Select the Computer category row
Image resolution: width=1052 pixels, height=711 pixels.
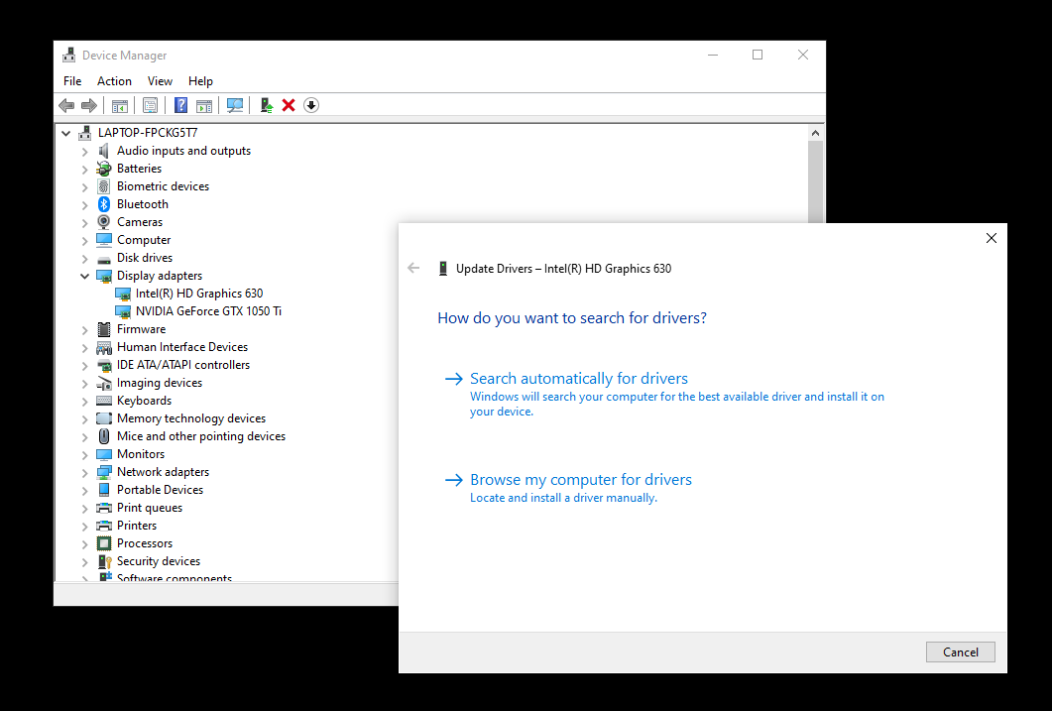(x=144, y=240)
